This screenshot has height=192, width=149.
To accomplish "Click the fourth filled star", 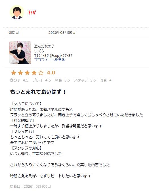I will [34, 73].
